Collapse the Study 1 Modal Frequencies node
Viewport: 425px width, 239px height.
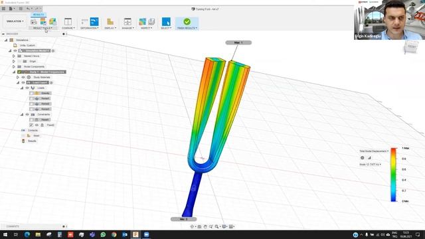[14, 72]
